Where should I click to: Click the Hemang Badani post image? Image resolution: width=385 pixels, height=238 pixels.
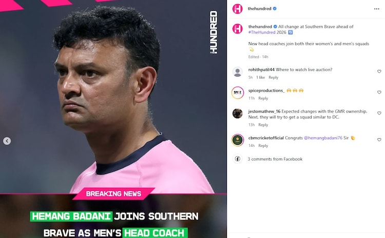tap(113, 119)
